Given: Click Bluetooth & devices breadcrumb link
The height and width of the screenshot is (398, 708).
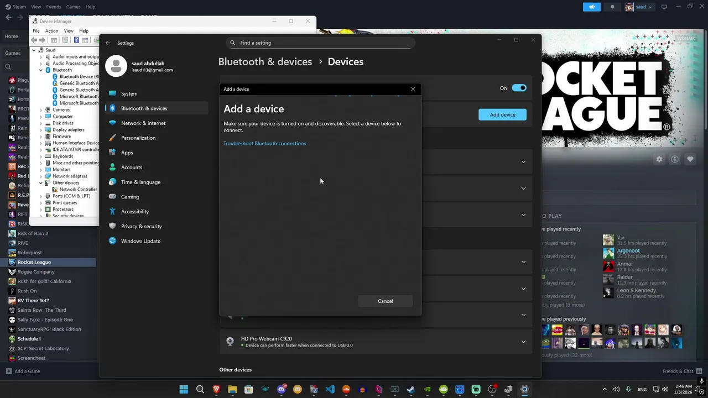Looking at the screenshot, I should (x=265, y=61).
